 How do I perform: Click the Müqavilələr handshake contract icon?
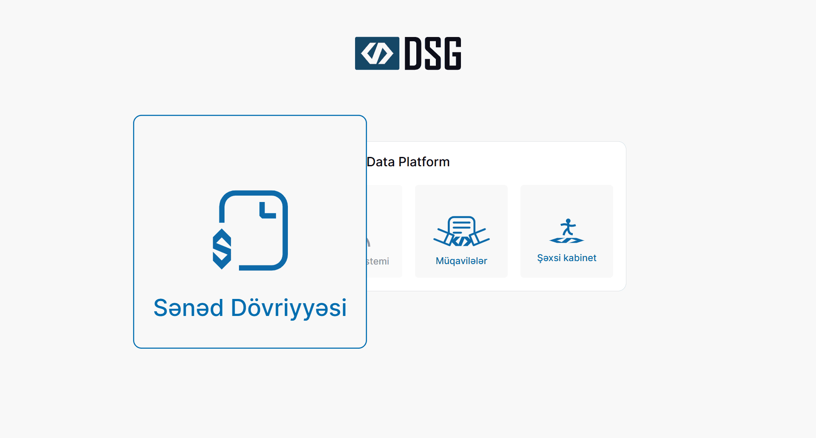tap(461, 232)
